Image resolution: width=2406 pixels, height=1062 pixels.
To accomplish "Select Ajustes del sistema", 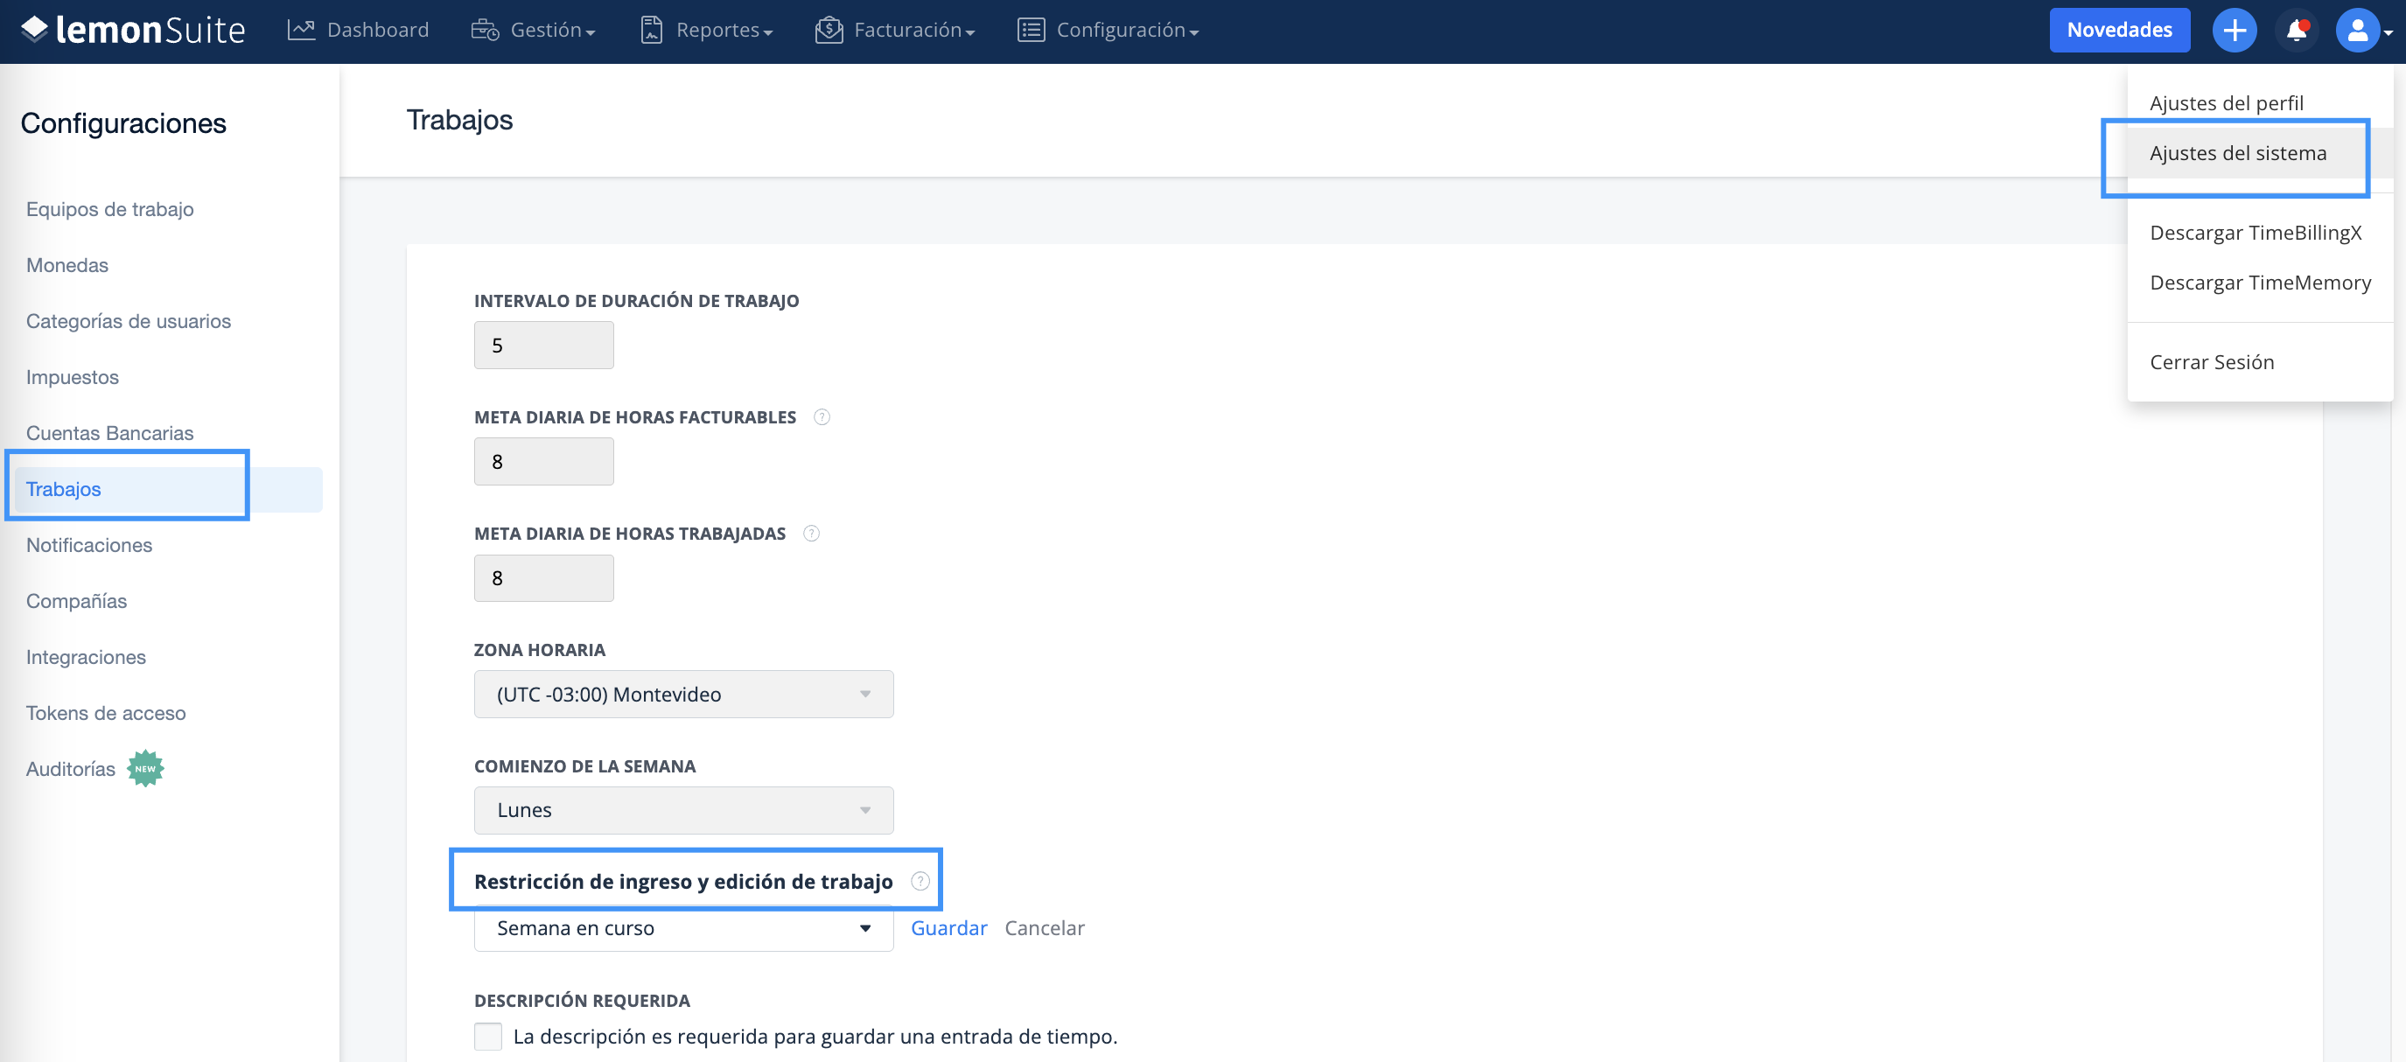I will point(2237,153).
